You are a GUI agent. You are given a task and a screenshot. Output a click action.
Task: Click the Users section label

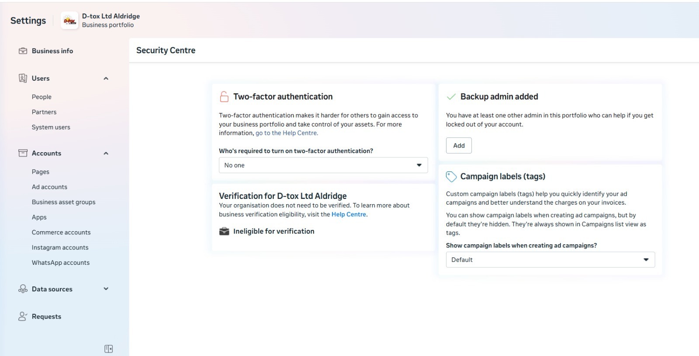(x=41, y=79)
